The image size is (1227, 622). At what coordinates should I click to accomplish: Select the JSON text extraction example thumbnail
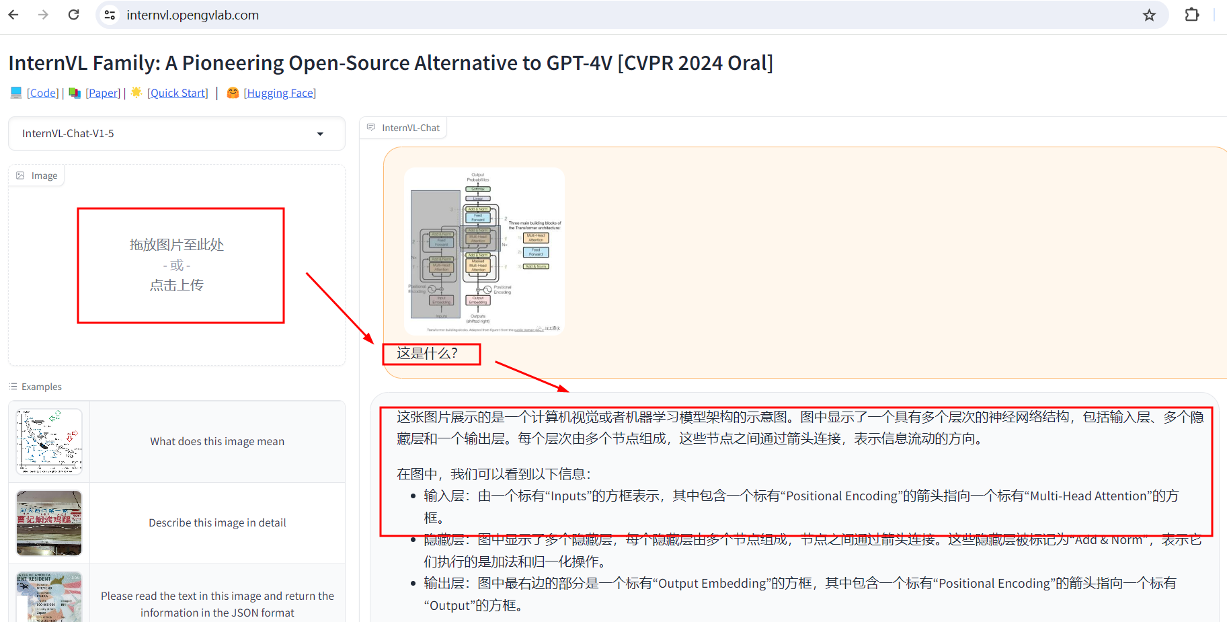tap(48, 597)
